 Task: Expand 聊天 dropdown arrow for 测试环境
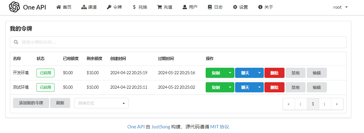coord(259,87)
